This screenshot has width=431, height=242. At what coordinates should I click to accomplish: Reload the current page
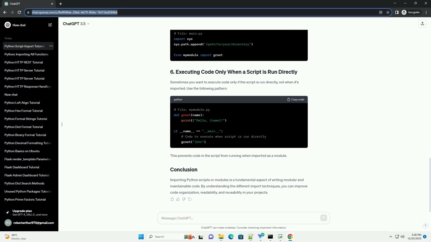point(19,12)
